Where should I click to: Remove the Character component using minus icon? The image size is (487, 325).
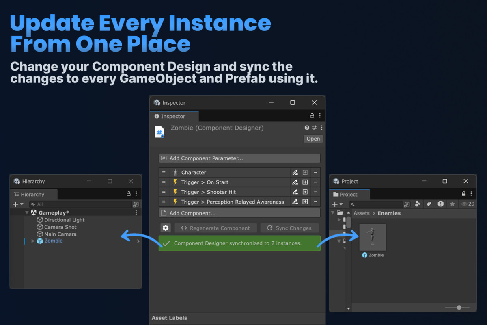(315, 173)
